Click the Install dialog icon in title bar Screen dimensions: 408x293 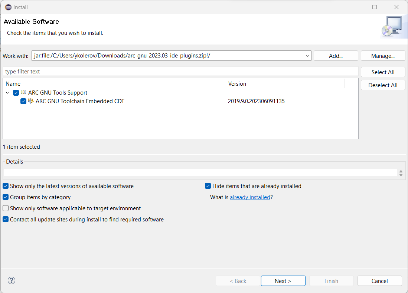8,7
